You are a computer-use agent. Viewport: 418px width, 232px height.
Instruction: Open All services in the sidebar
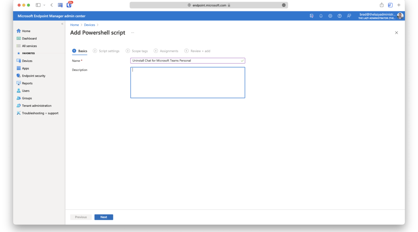coord(27,46)
